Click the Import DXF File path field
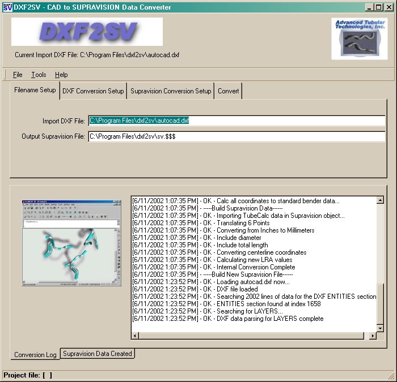Image resolution: width=397 pixels, height=382 pixels. coord(236,121)
